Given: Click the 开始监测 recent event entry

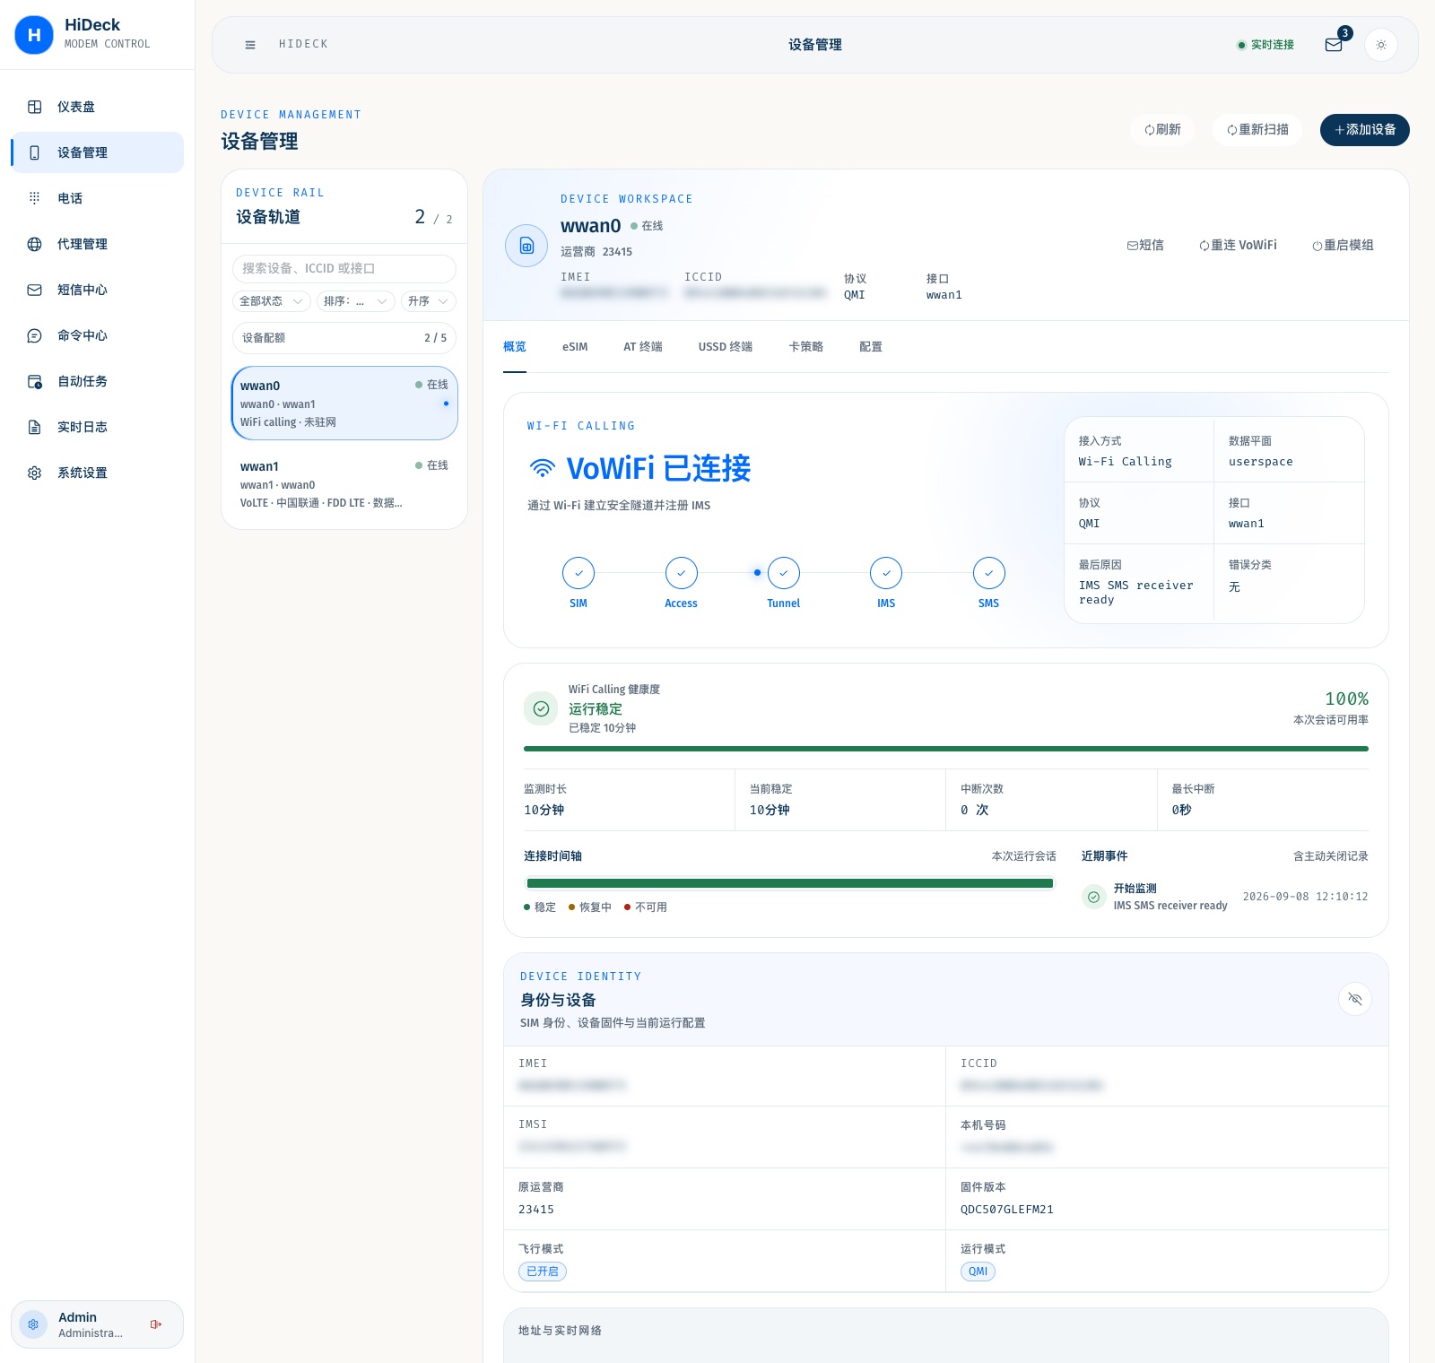Looking at the screenshot, I should 1225,897.
